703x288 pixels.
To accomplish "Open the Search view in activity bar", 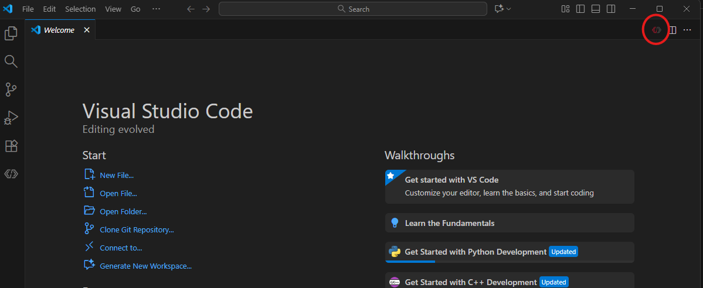I will tap(11, 61).
